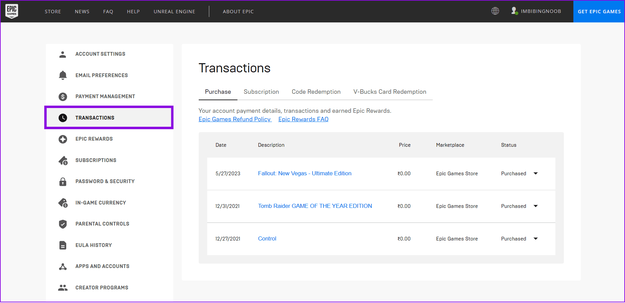Open PAYMENT MANAGEMENT in sidebar
625x303 pixels.
point(105,96)
